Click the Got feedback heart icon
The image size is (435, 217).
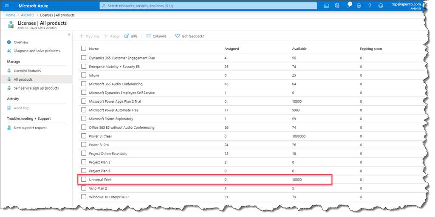[178, 36]
